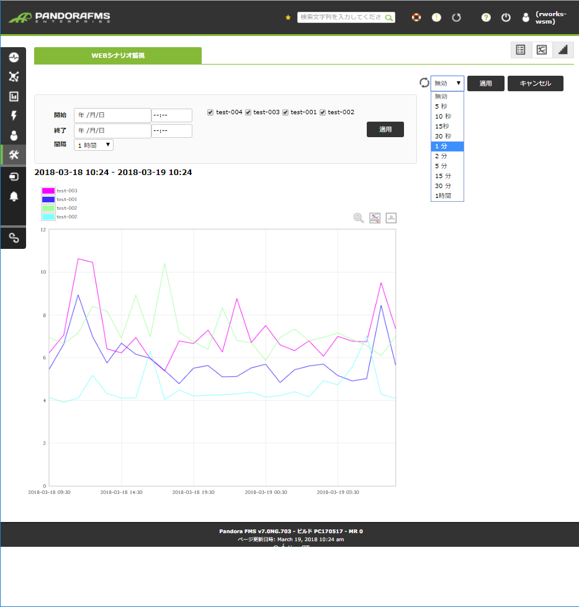
Task: Open the Tools wrench sidebar icon
Action: (14, 155)
